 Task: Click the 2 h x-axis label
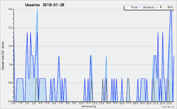[27, 103]
